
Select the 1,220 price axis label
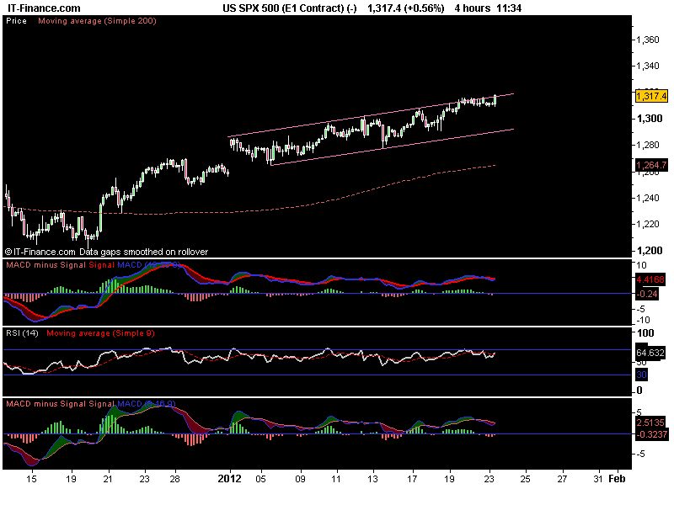[647, 224]
